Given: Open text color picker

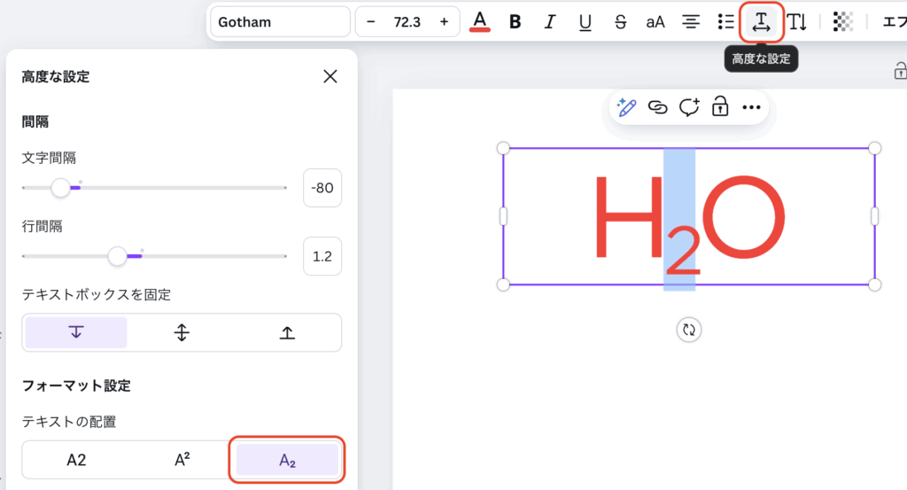Looking at the screenshot, I should [x=480, y=22].
